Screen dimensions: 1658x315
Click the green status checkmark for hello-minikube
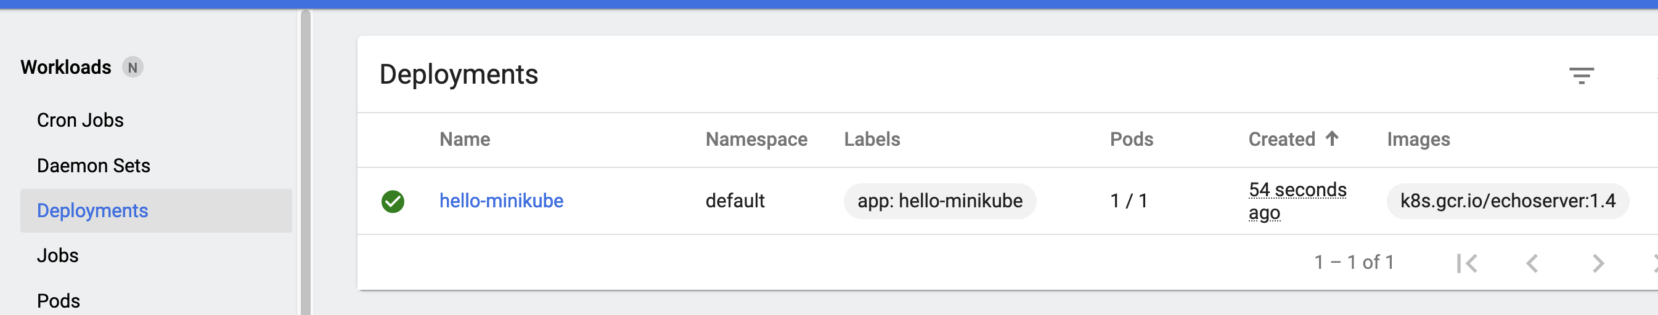[x=393, y=201]
